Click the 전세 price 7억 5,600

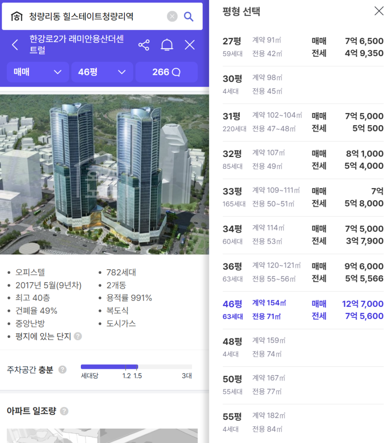[364, 316]
